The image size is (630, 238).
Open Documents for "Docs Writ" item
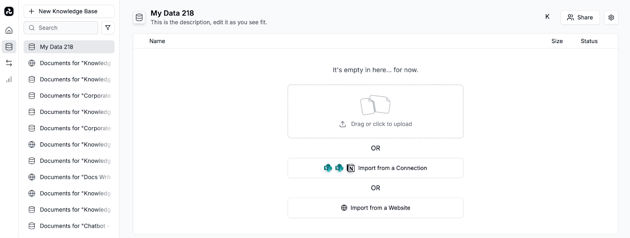[69, 177]
